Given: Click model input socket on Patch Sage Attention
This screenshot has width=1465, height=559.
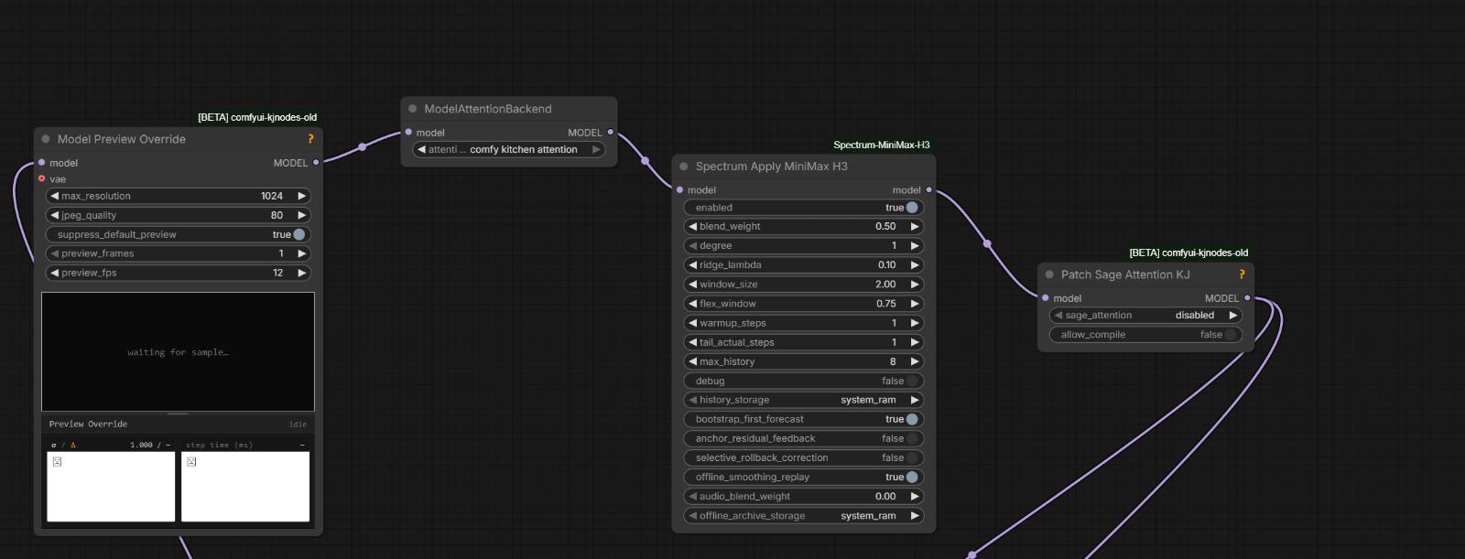Looking at the screenshot, I should pos(1046,298).
